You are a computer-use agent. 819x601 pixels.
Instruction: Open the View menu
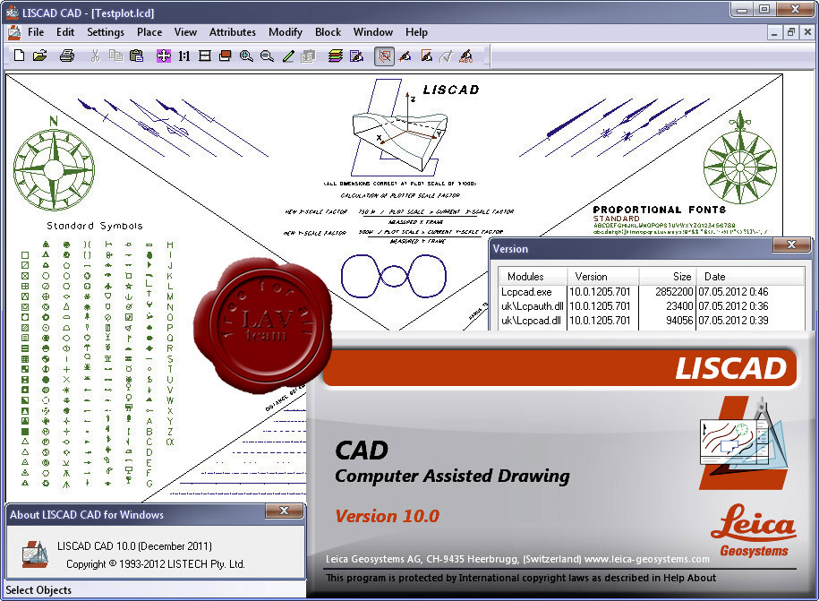tap(185, 32)
